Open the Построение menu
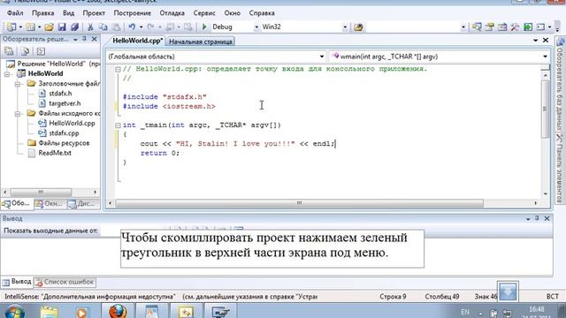The height and width of the screenshot is (318, 566). (x=133, y=13)
